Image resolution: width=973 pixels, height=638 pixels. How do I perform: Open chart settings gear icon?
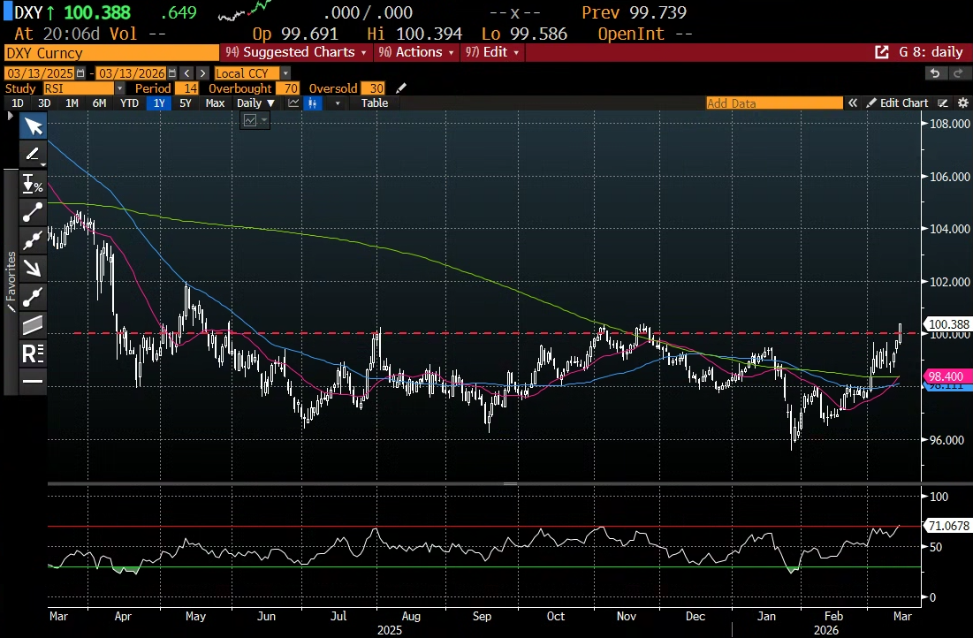click(x=962, y=103)
